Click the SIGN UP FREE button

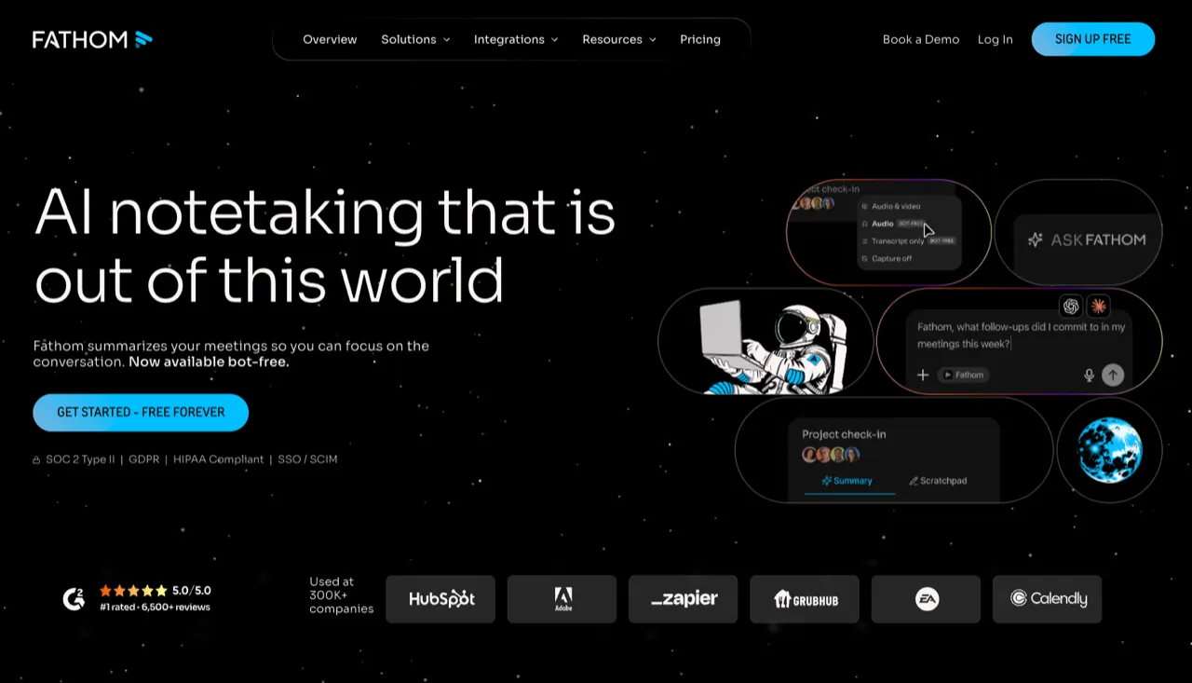[x=1093, y=39]
